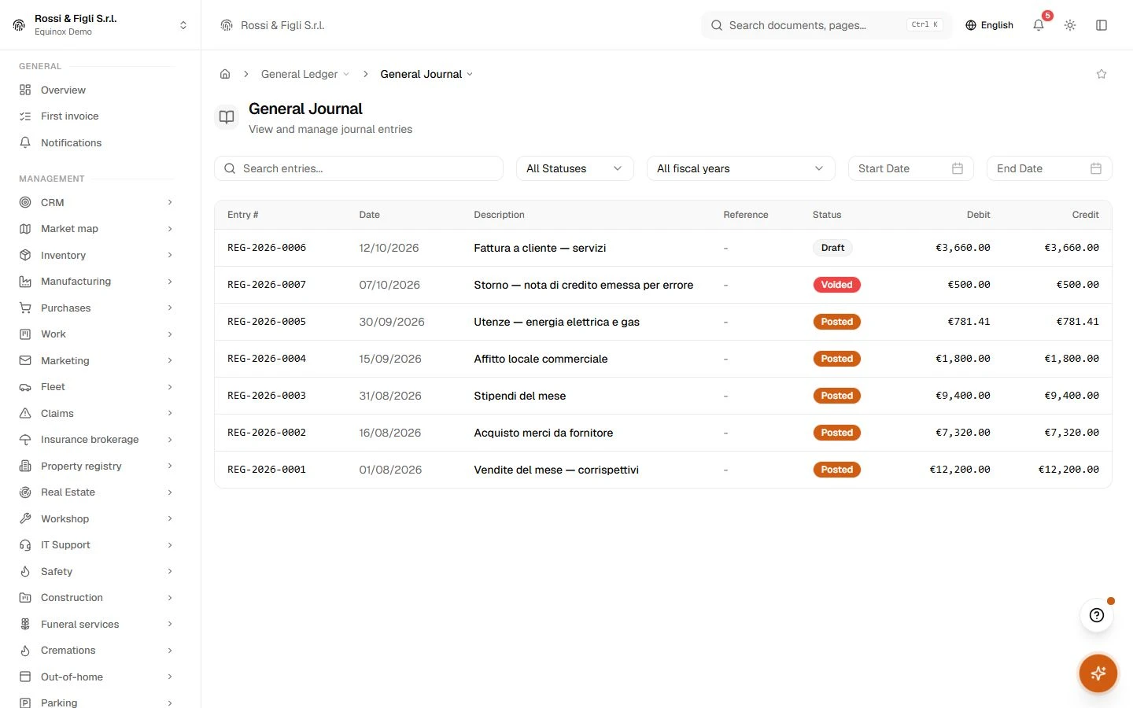Select the Fleet icon in sidebar
Viewport: 1133px width, 708px height.
click(25, 387)
